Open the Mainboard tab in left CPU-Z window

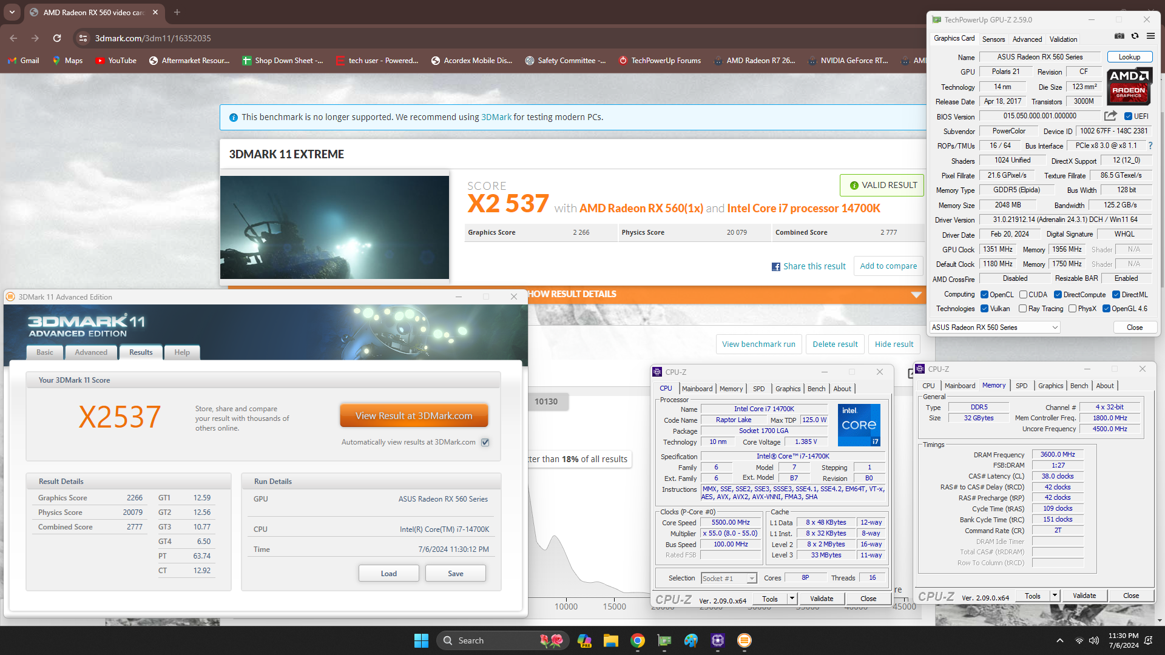pyautogui.click(x=697, y=389)
